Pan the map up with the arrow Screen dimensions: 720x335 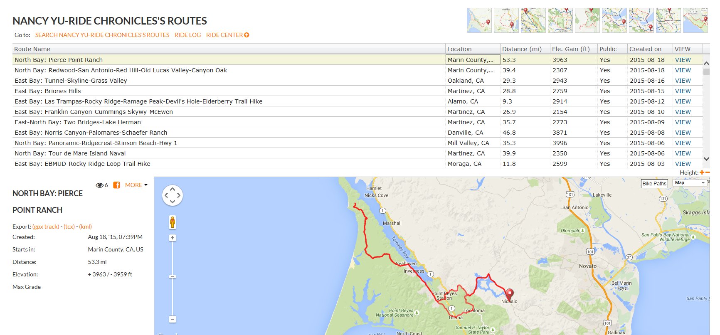[x=173, y=189]
